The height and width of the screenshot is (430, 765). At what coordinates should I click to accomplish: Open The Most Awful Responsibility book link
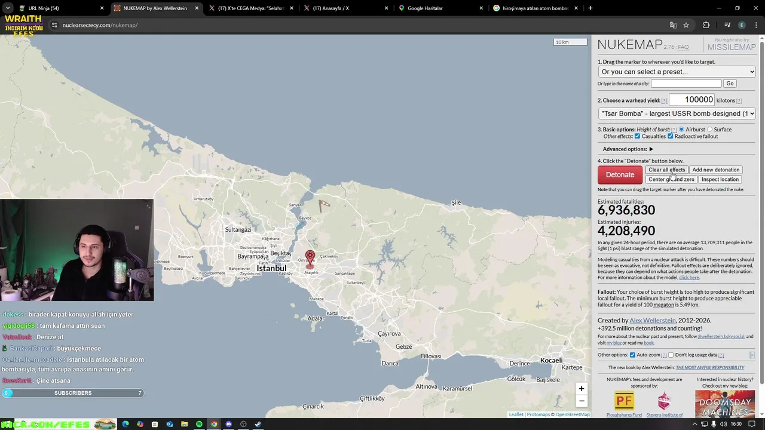coord(710,367)
